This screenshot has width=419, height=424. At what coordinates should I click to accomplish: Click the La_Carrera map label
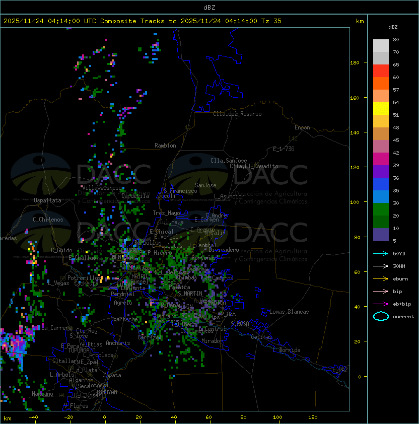point(56,328)
